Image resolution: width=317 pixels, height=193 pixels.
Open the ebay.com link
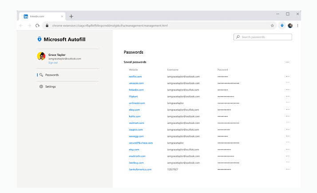click(x=135, y=110)
